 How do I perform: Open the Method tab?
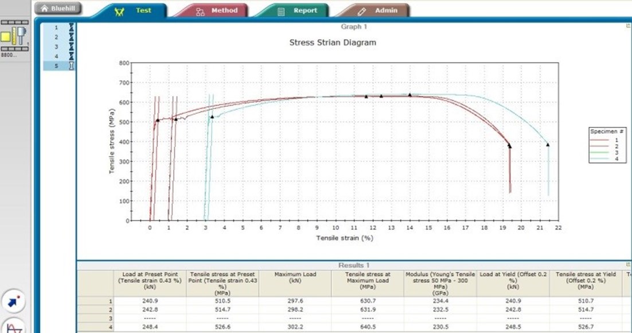click(213, 10)
